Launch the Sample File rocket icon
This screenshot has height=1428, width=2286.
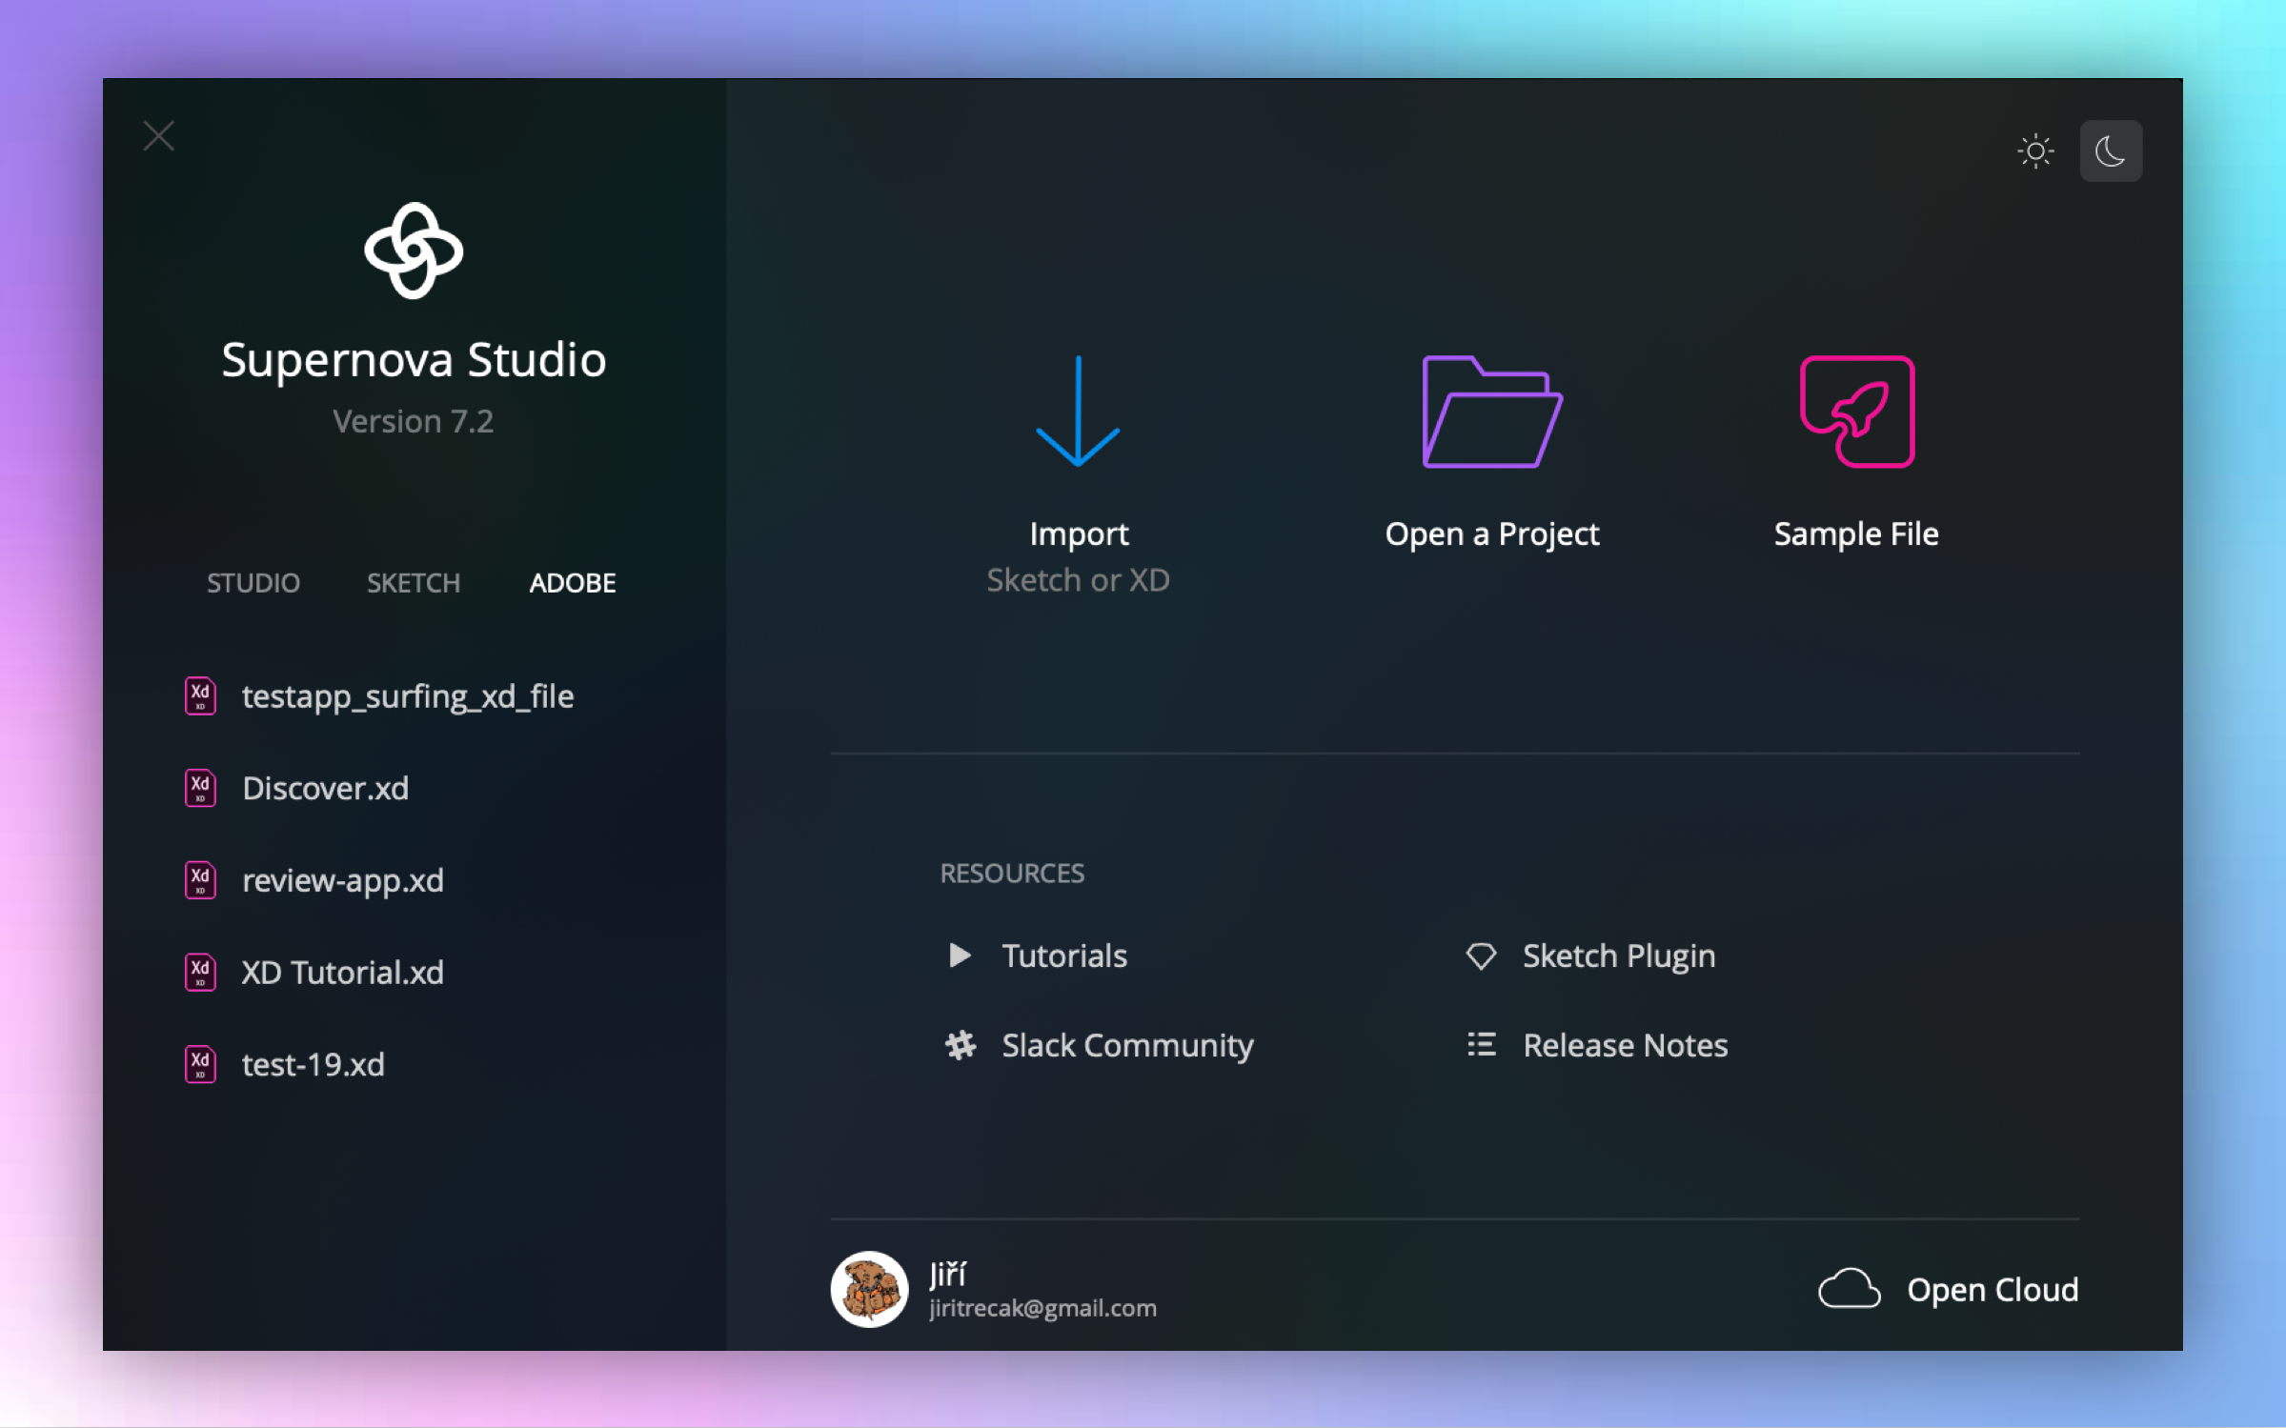(x=1856, y=412)
